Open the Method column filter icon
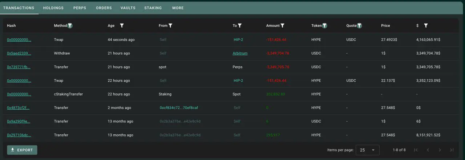The width and height of the screenshot is (465, 160). tap(70, 26)
